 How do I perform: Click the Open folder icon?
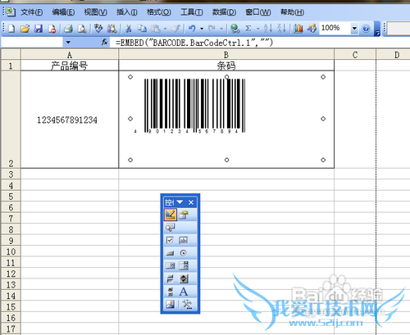pos(25,29)
